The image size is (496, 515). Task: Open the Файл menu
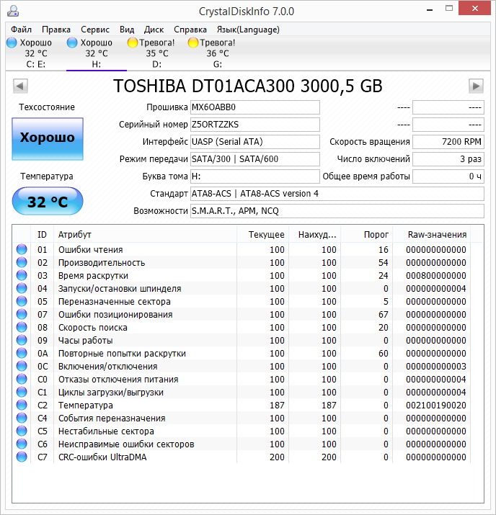click(21, 30)
